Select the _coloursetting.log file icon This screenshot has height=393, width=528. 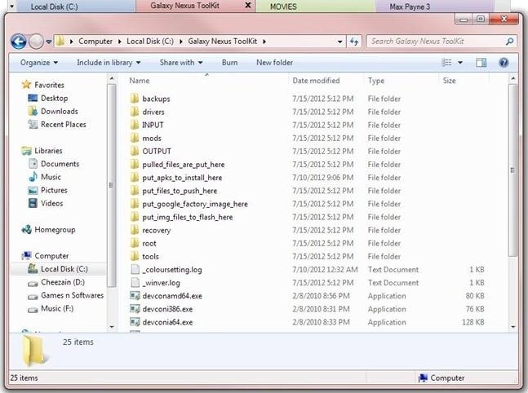(x=135, y=269)
